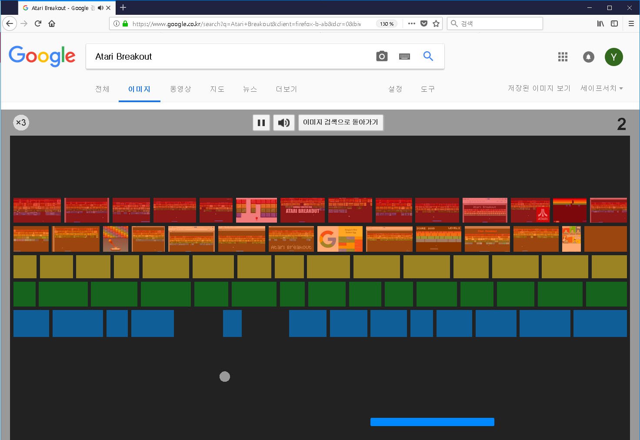This screenshot has height=440, width=640.
Task: Switch to the 전체 tab
Action: 103,89
